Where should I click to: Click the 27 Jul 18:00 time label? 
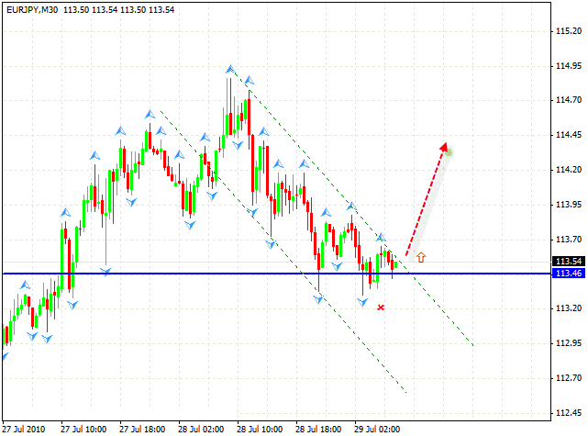(142, 429)
